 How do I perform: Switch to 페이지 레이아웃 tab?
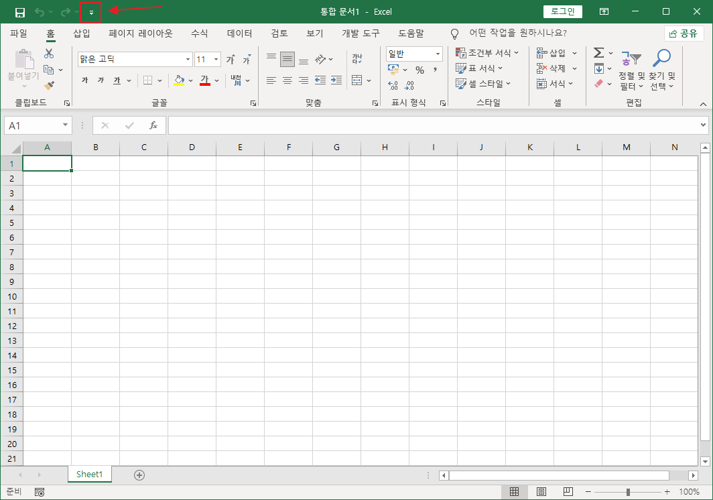tap(141, 34)
